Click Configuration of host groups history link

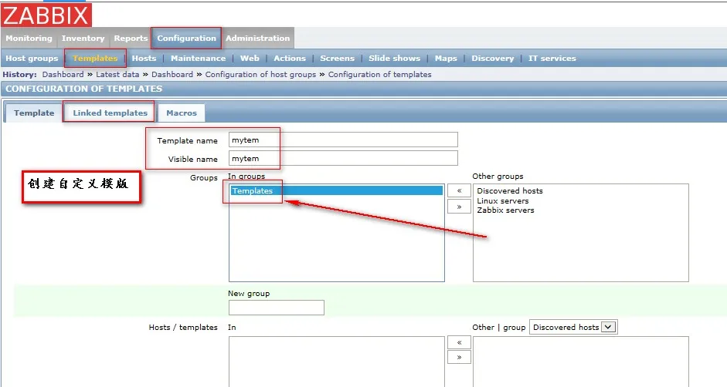[260, 75]
